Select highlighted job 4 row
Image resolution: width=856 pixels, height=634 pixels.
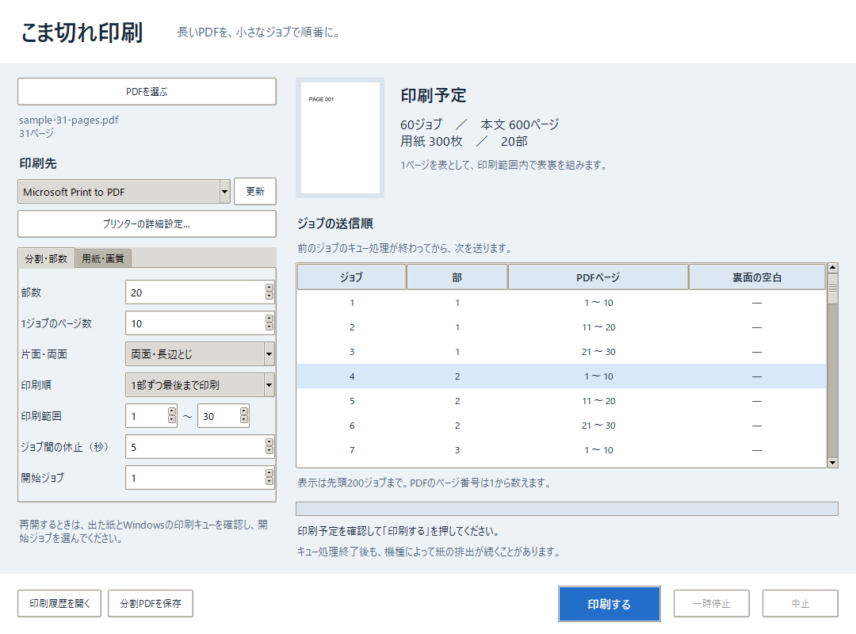click(561, 376)
